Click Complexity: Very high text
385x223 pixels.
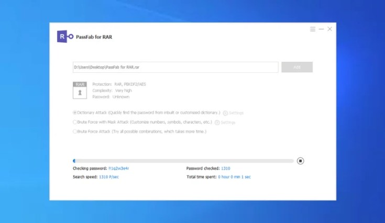[x=112, y=91]
